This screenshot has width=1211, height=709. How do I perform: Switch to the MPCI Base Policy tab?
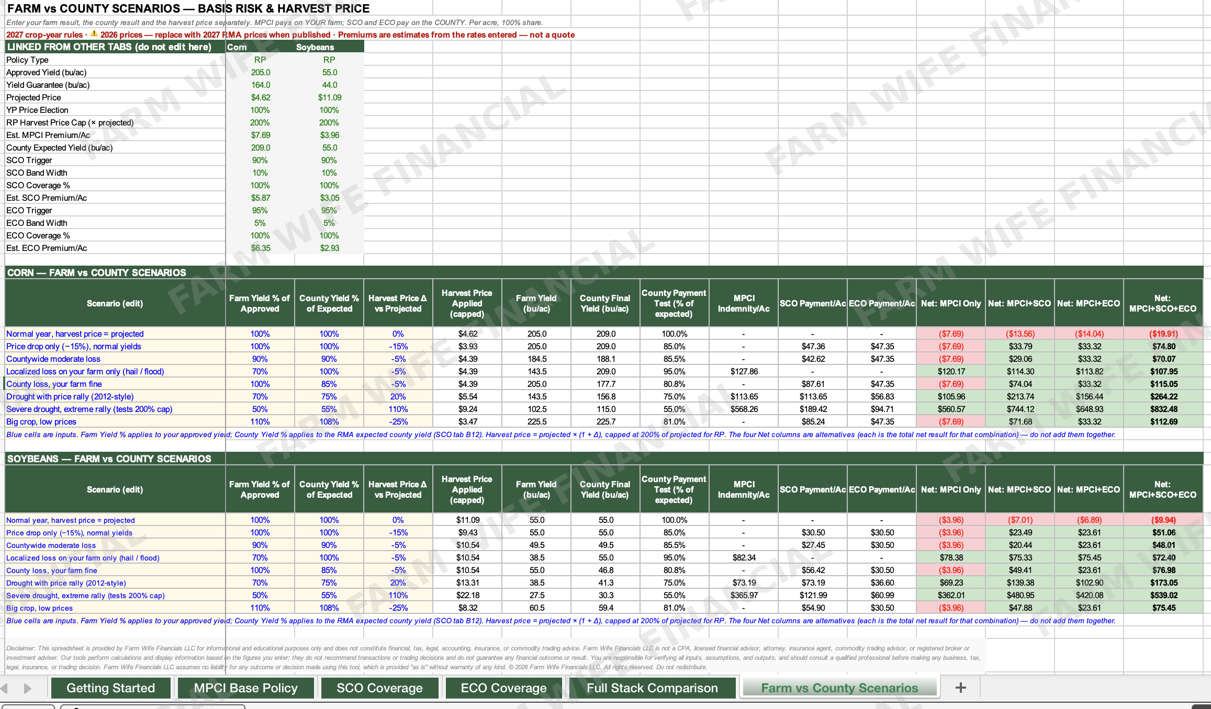(x=245, y=688)
